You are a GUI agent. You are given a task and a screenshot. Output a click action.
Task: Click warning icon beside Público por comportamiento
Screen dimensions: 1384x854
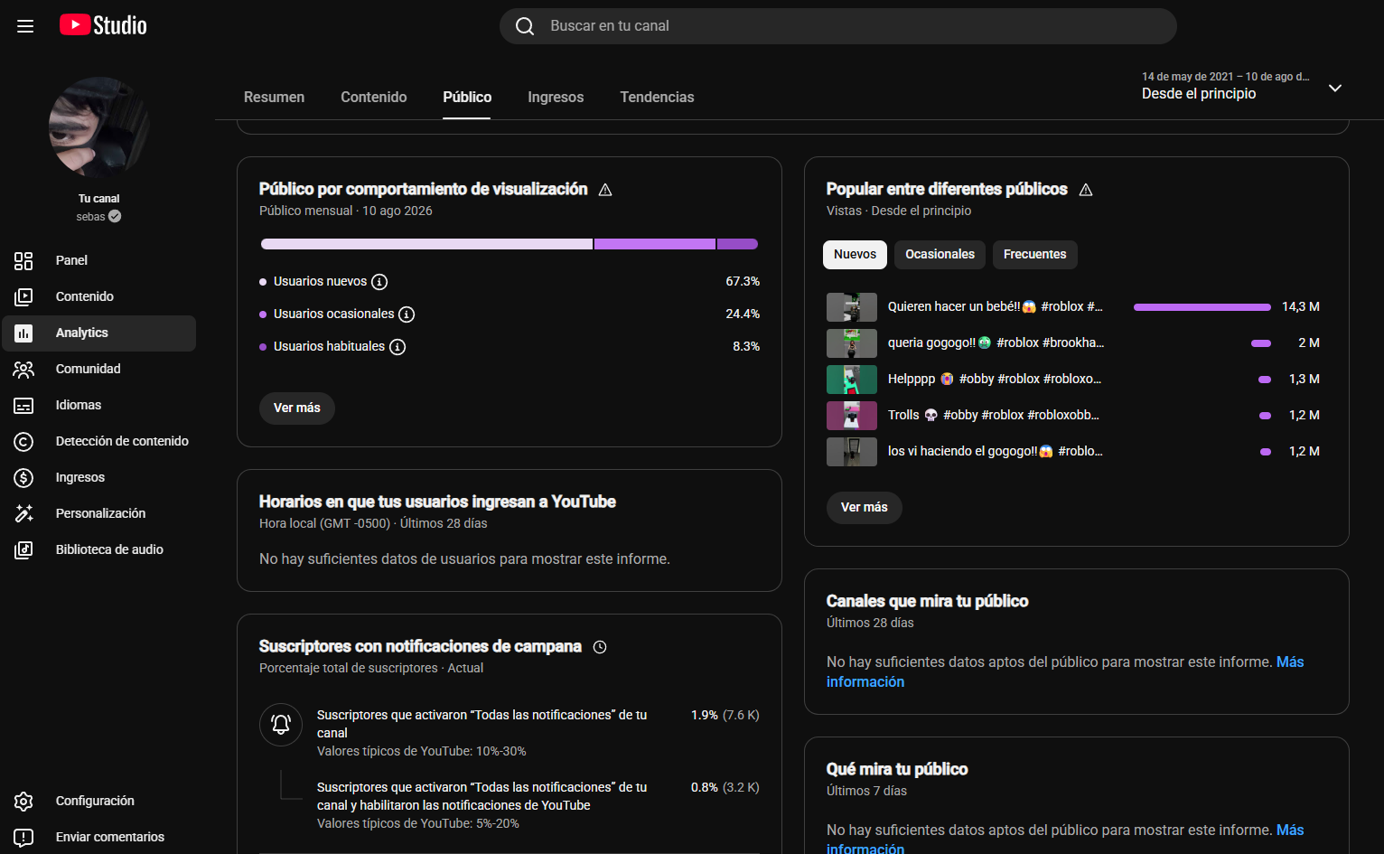[605, 190]
